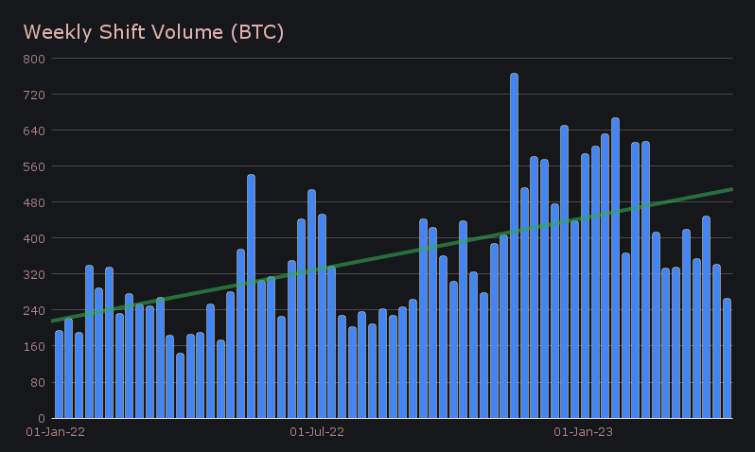Screen dimensions: 755x452
Task: Click the 01-Jan-22 x-axis date label
Action: pyautogui.click(x=51, y=432)
